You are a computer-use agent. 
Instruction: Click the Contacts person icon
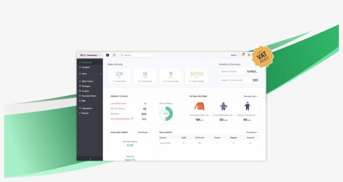coord(80,67)
